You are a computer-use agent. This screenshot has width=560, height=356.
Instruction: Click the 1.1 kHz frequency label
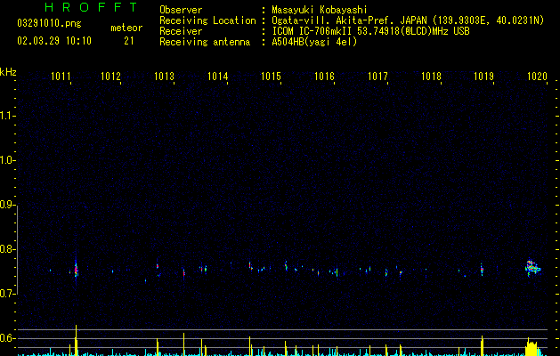pos(7,116)
